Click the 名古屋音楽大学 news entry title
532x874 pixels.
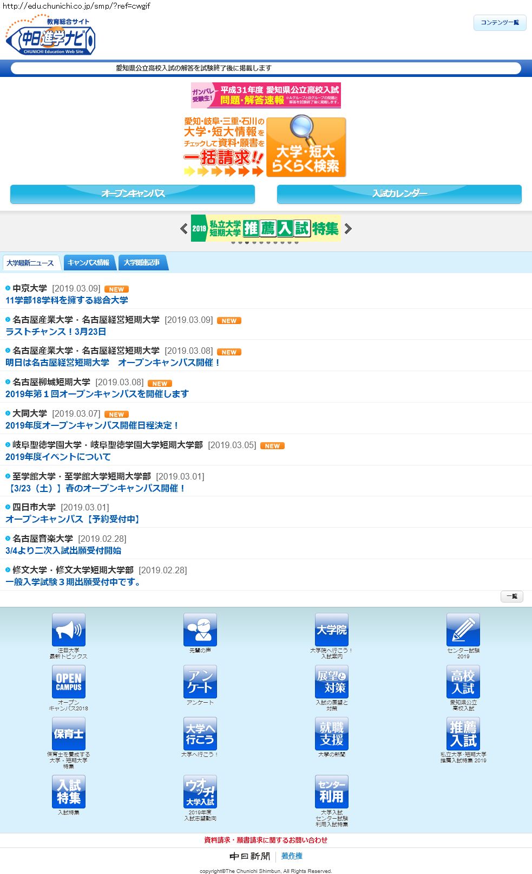(x=43, y=539)
